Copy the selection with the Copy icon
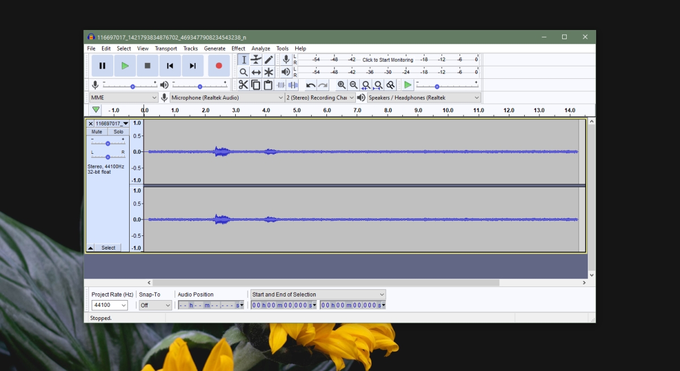Screen dimensions: 680x371 256,85
